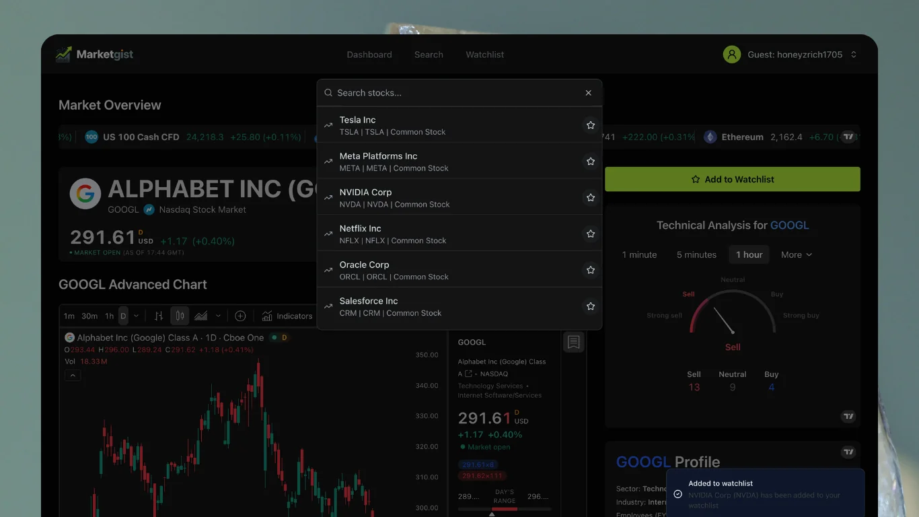Select the Candles chart style icon

point(180,316)
